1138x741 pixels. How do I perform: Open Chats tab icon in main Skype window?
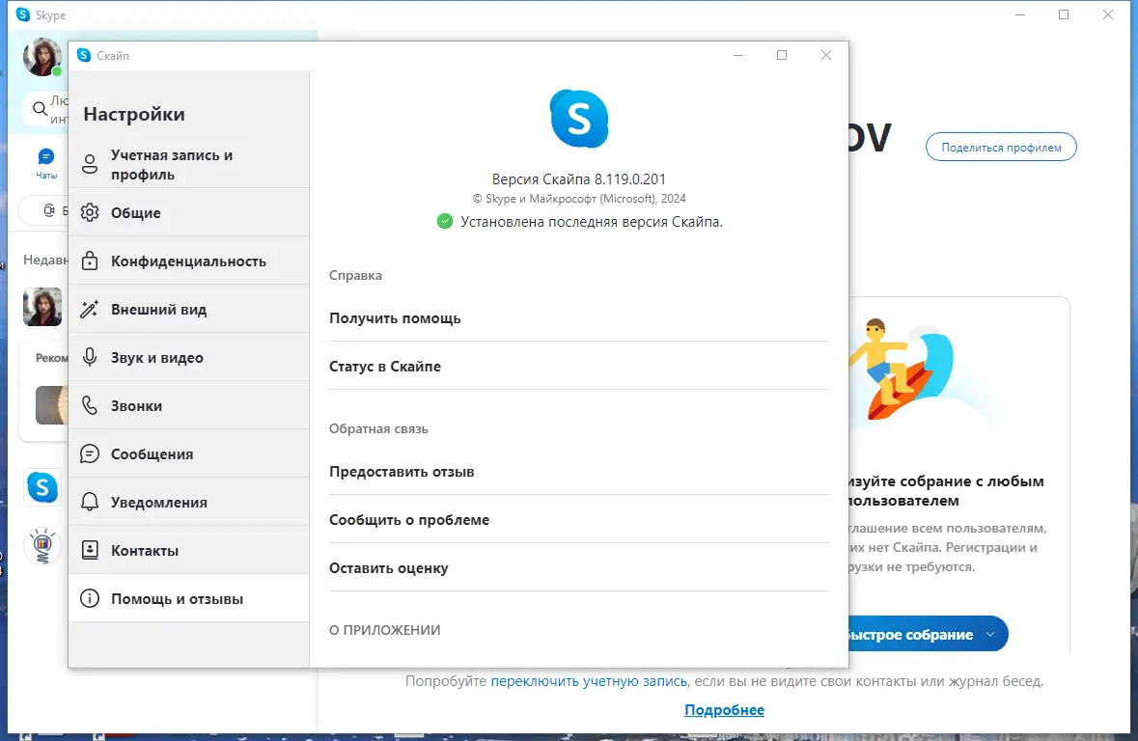pyautogui.click(x=45, y=156)
